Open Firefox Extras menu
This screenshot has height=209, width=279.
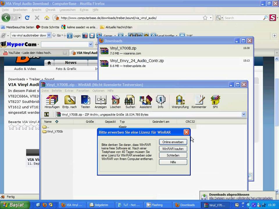(x=84, y=10)
